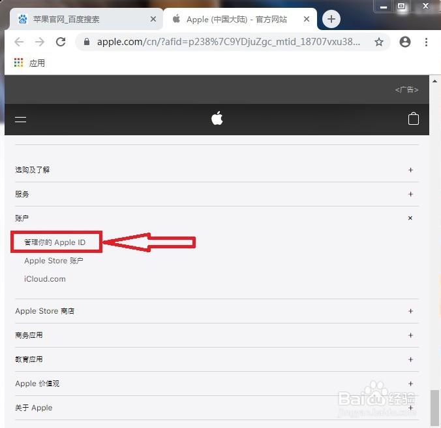The height and width of the screenshot is (428, 441).
Task: Click the scrollbar up arrow
Action: pos(434,81)
